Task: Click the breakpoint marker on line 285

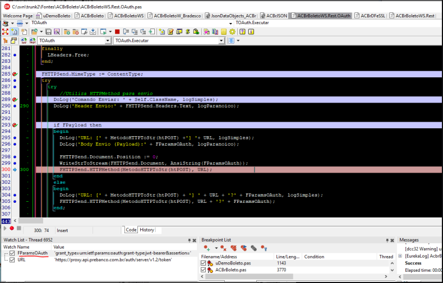Action: [15, 74]
